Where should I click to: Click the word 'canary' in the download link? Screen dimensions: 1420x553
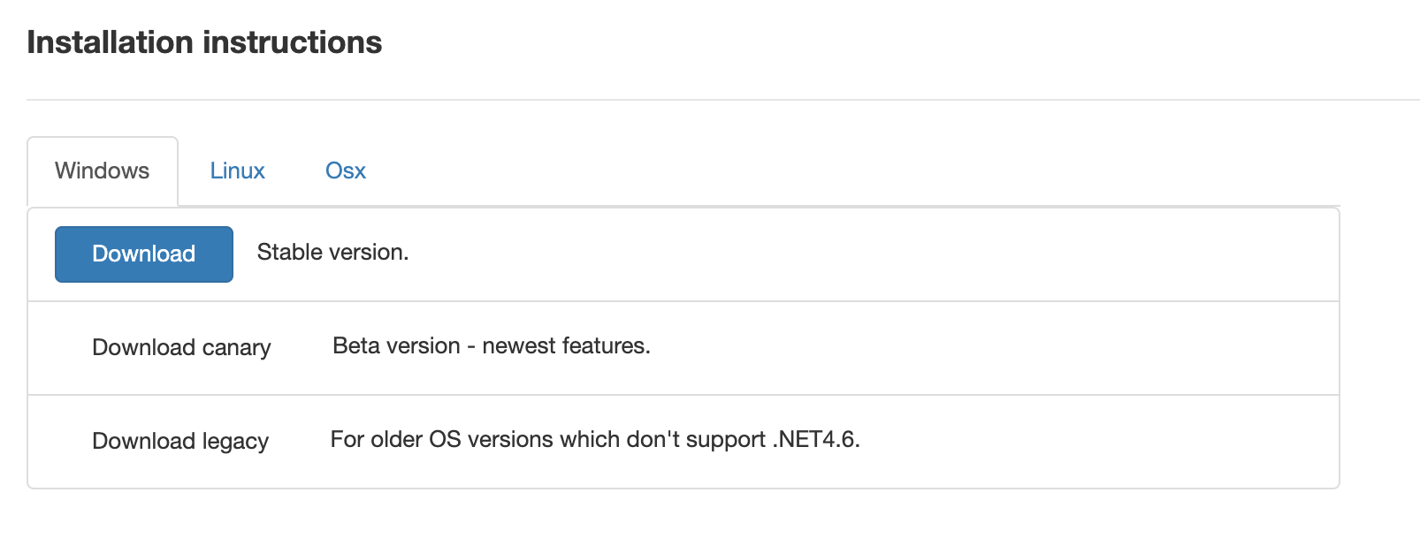[x=237, y=348]
